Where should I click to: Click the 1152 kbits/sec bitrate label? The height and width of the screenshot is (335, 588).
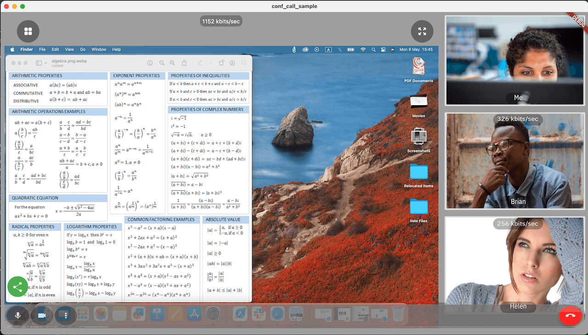coord(221,21)
